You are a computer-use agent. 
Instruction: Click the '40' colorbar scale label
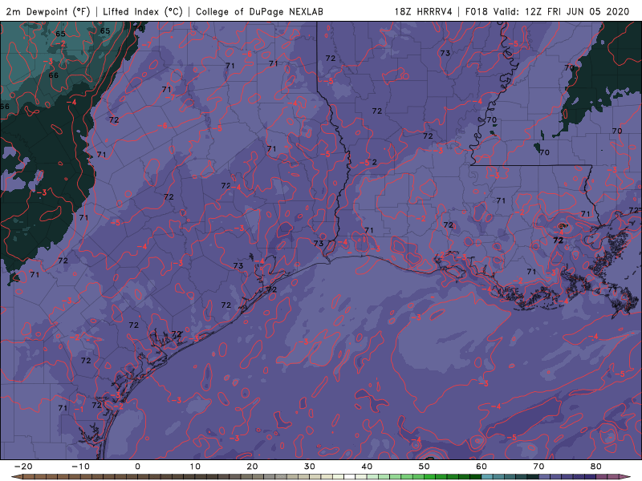click(367, 467)
